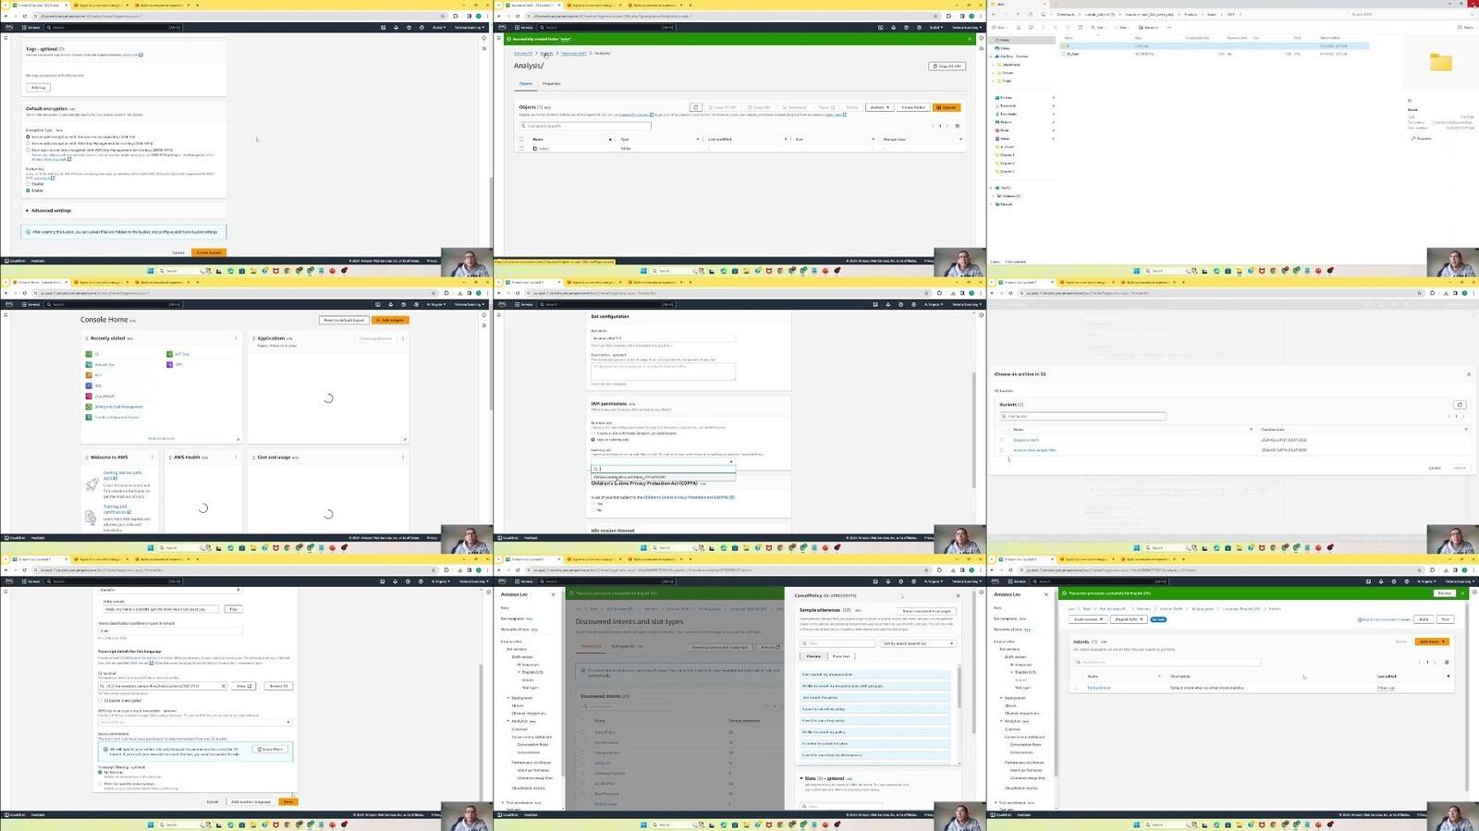Close the CancelPolicy side panel
Screen dimensions: 1479x831
[x=958, y=595]
